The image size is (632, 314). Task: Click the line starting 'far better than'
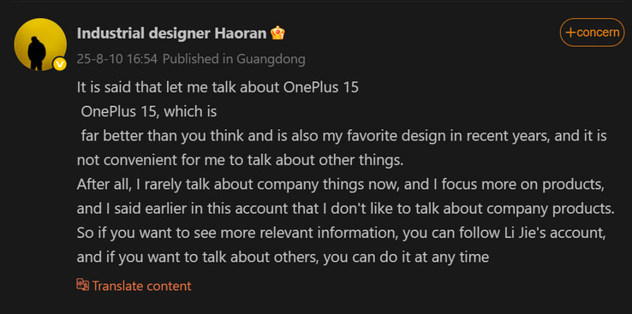(x=343, y=136)
